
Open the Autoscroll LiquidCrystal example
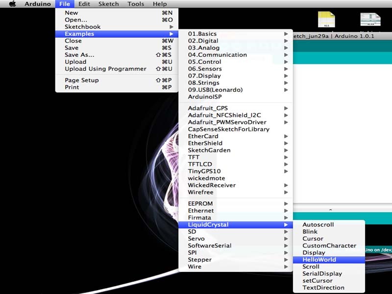click(x=329, y=225)
